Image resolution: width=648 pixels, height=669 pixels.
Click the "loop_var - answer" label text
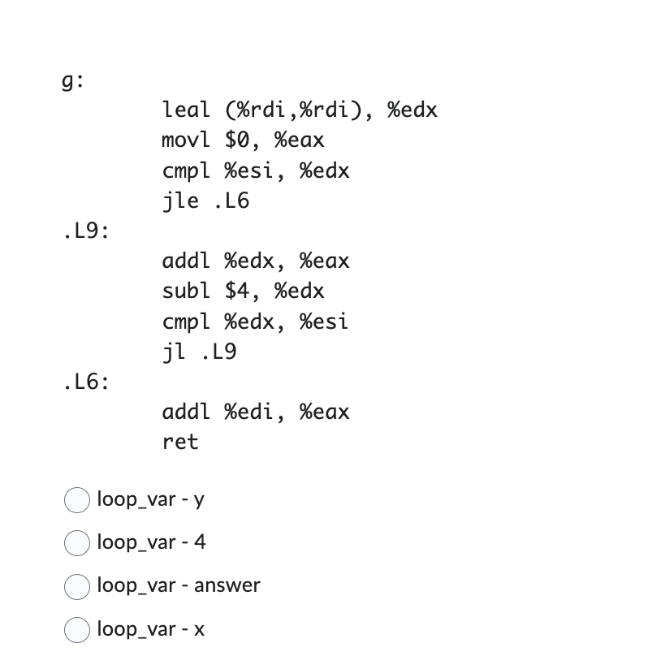point(179,585)
